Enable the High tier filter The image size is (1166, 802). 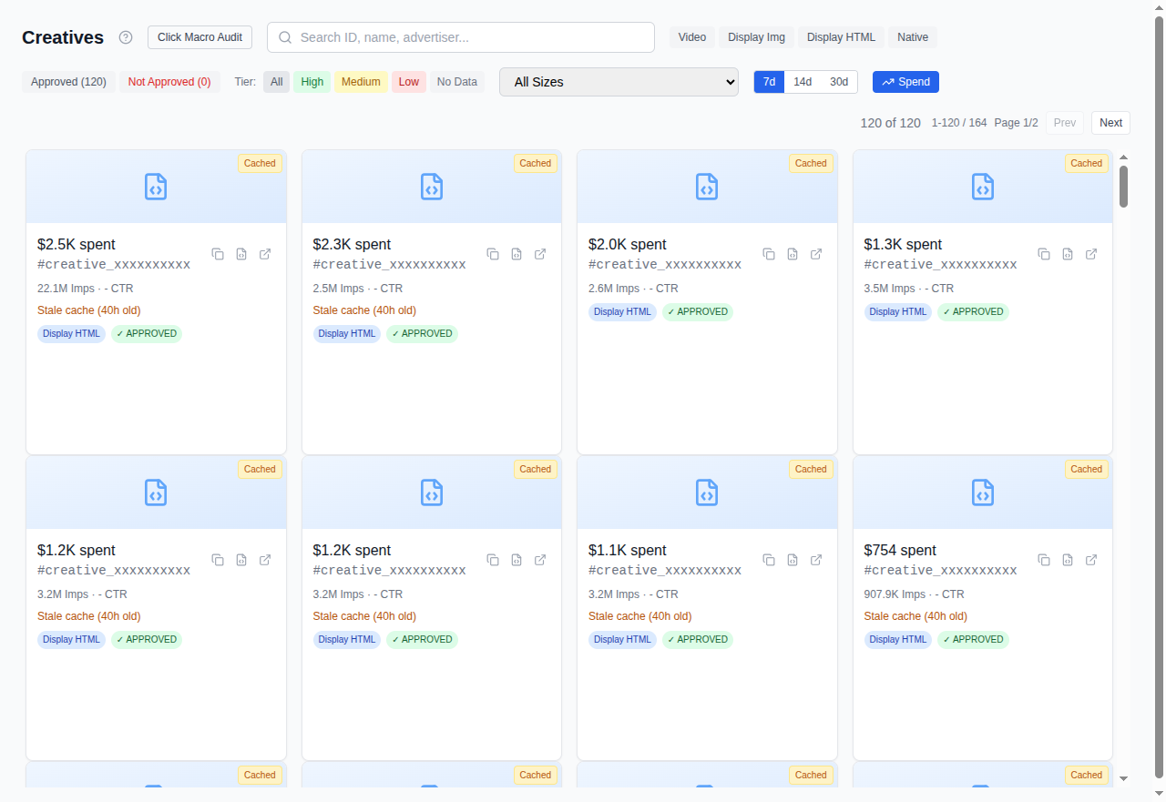coord(312,82)
